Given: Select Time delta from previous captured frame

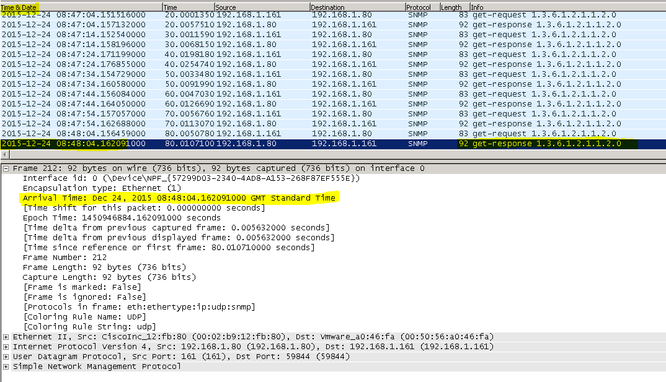Looking at the screenshot, I should (x=177, y=228).
